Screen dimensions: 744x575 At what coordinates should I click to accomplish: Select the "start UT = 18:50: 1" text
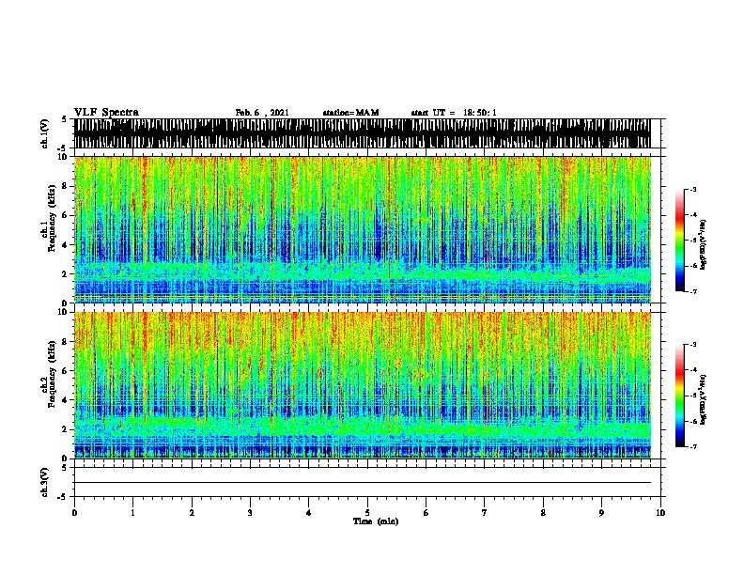454,113
